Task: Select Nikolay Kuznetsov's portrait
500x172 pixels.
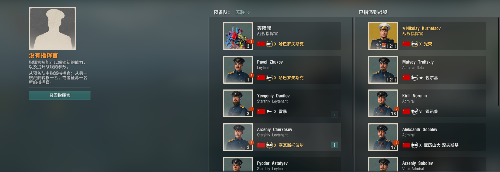Action: tap(383, 36)
